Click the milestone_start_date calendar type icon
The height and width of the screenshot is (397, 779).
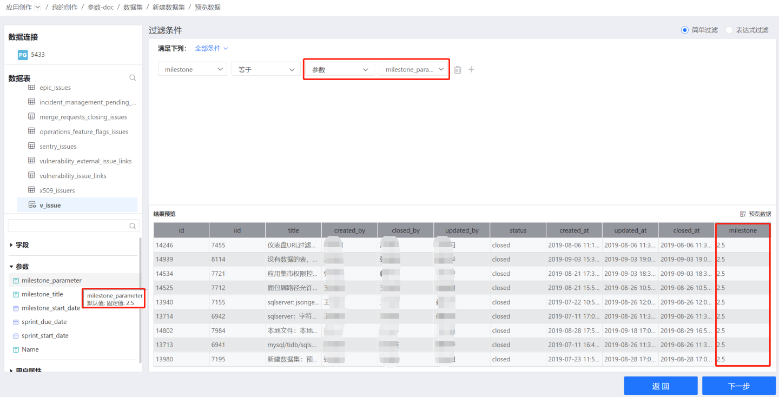(x=16, y=308)
